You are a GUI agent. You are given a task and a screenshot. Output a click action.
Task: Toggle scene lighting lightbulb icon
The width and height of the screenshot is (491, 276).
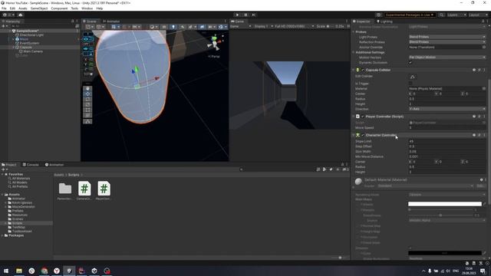pyautogui.click(x=173, y=27)
